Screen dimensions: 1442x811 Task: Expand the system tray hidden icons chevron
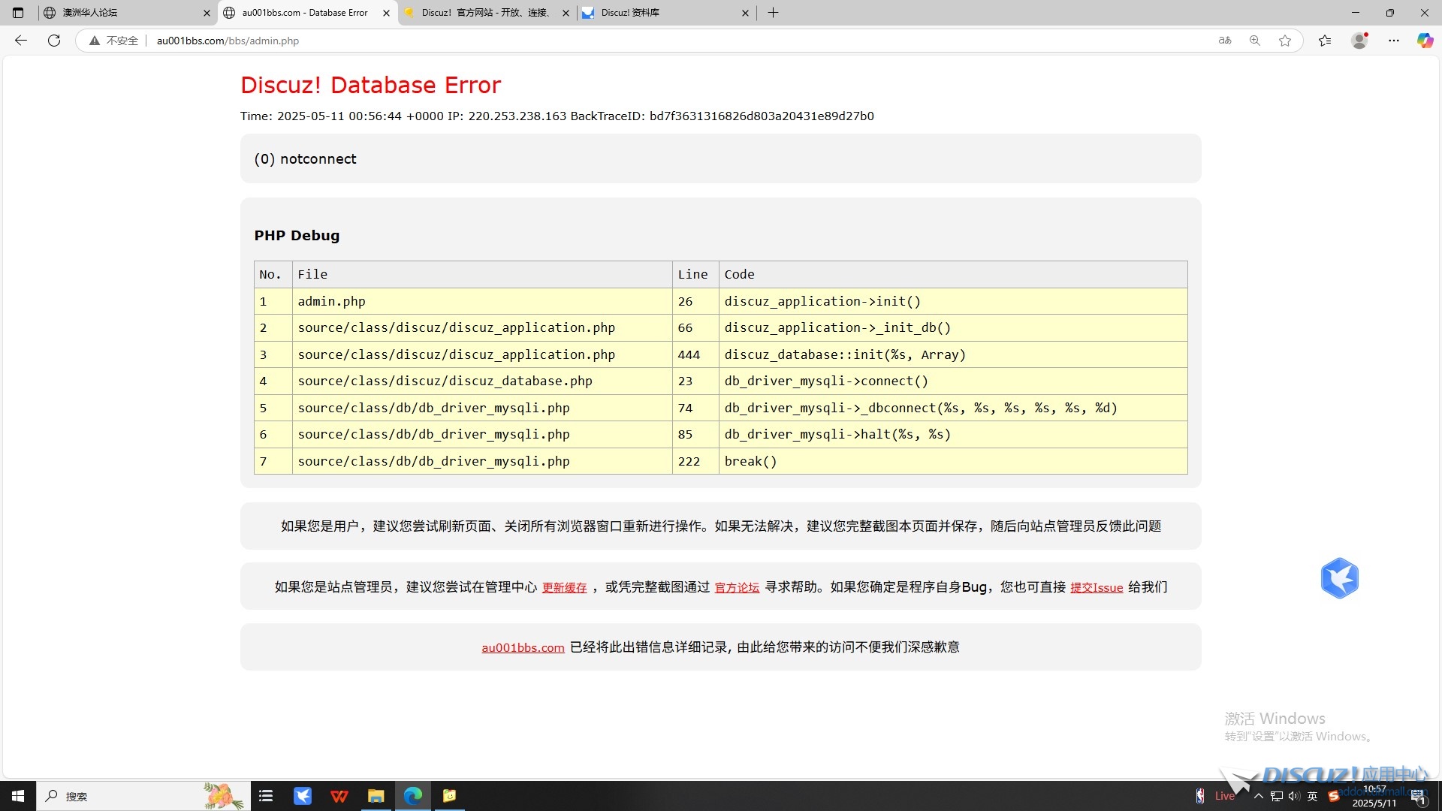click(x=1259, y=796)
